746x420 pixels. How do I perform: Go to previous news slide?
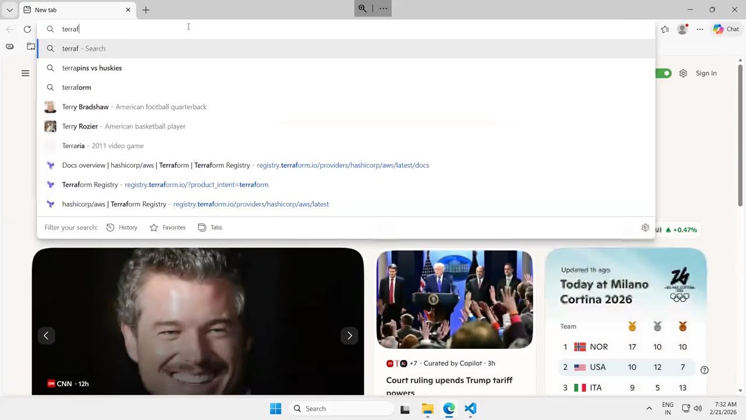click(46, 335)
